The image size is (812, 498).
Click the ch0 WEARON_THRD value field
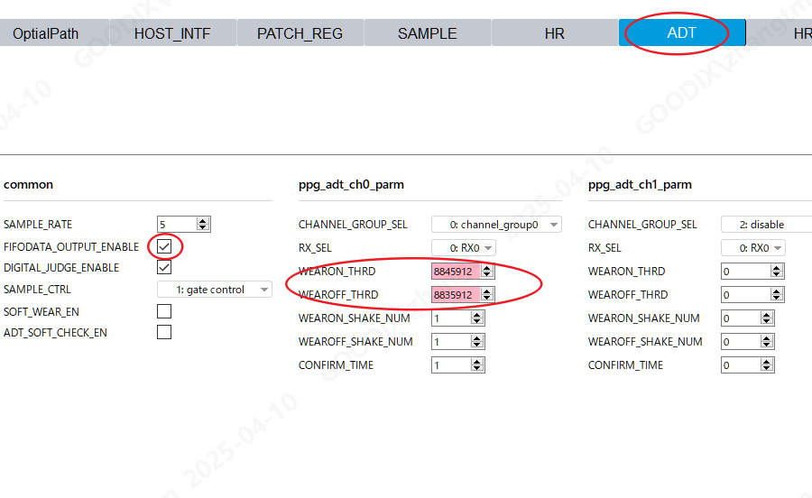coord(456,272)
